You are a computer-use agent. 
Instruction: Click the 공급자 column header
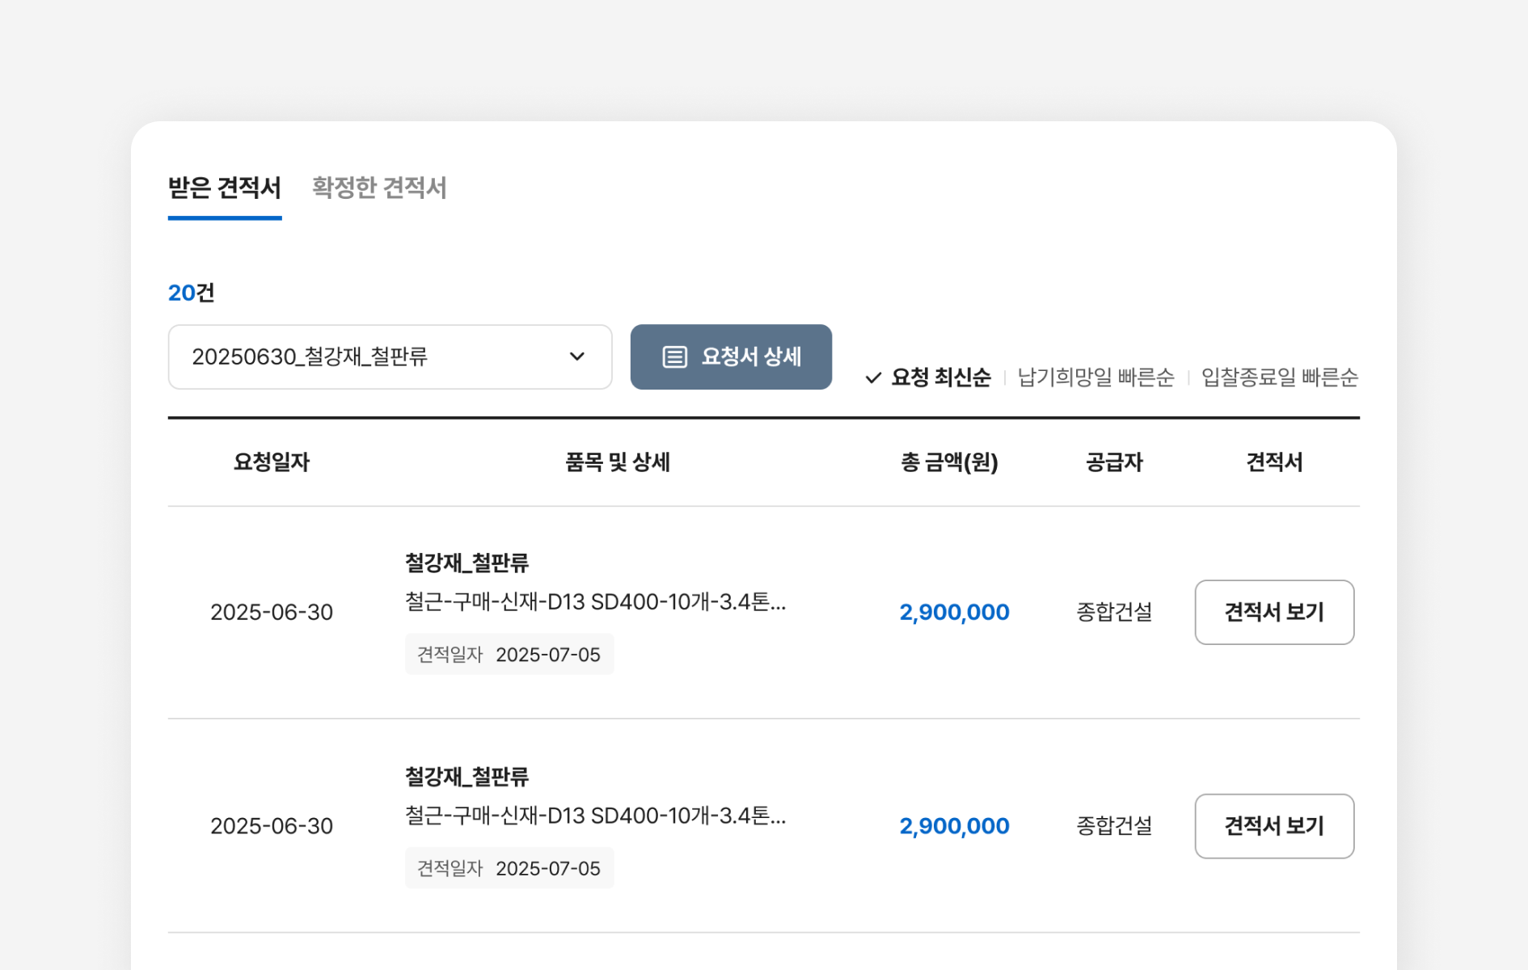click(x=1113, y=462)
